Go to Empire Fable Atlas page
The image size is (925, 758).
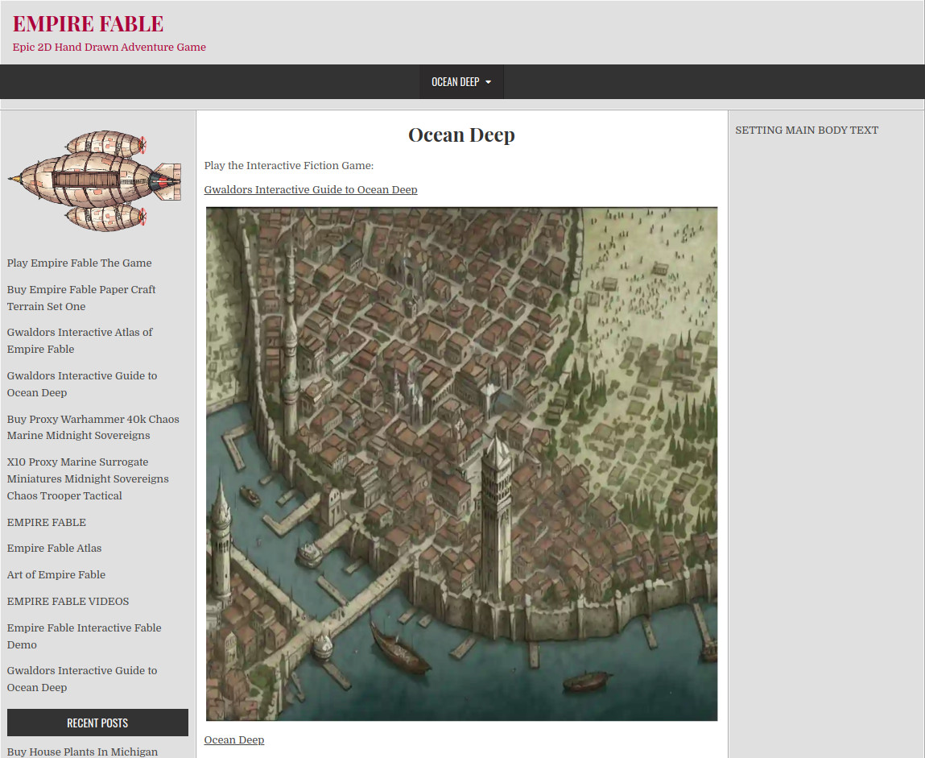click(x=54, y=548)
